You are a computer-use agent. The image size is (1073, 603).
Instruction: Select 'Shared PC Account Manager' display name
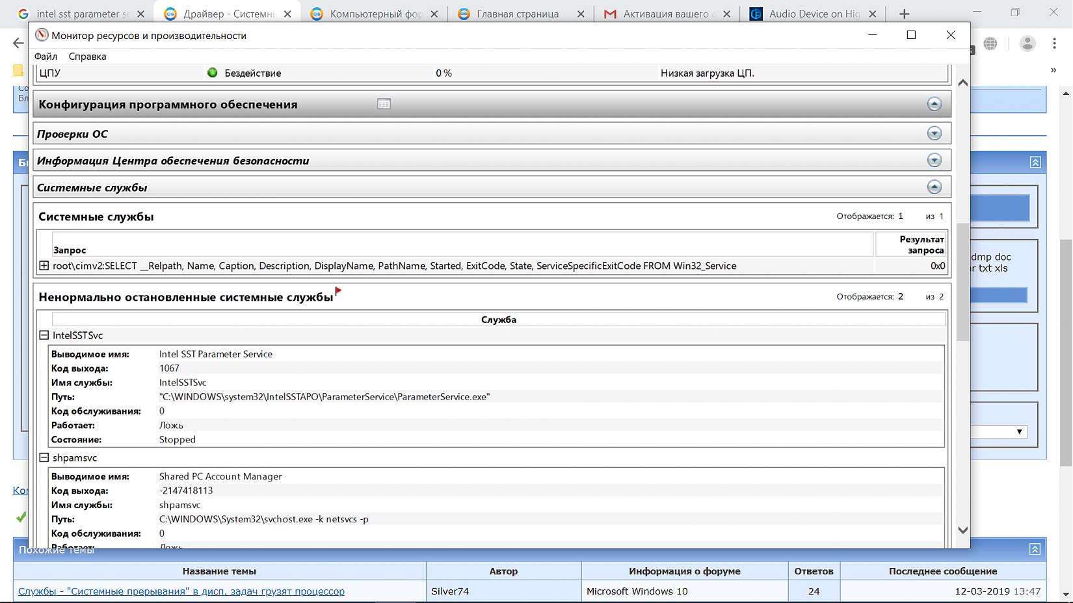tap(220, 476)
